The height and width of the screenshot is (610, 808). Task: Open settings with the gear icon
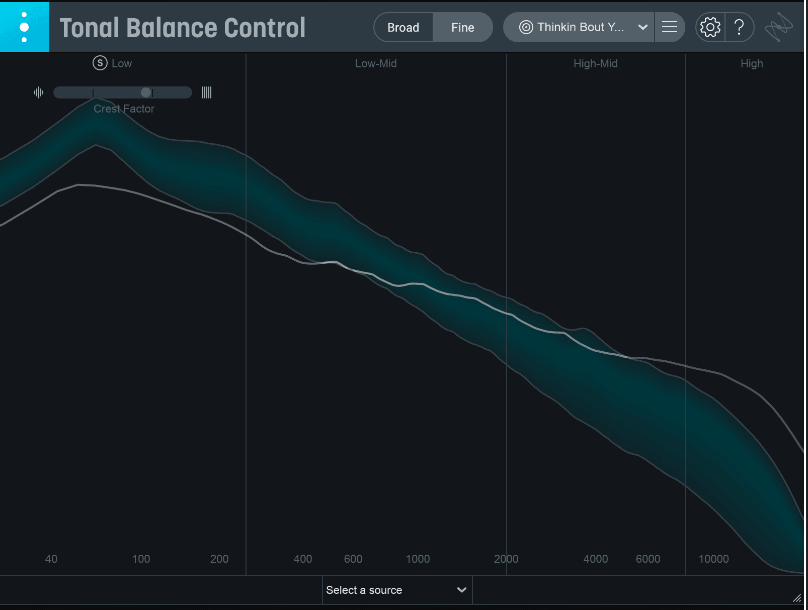[x=710, y=27]
